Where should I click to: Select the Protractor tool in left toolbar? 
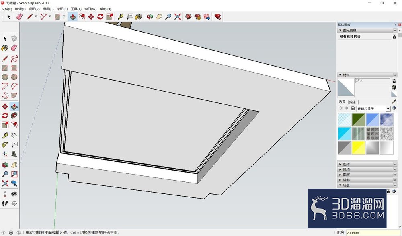tap(5, 144)
